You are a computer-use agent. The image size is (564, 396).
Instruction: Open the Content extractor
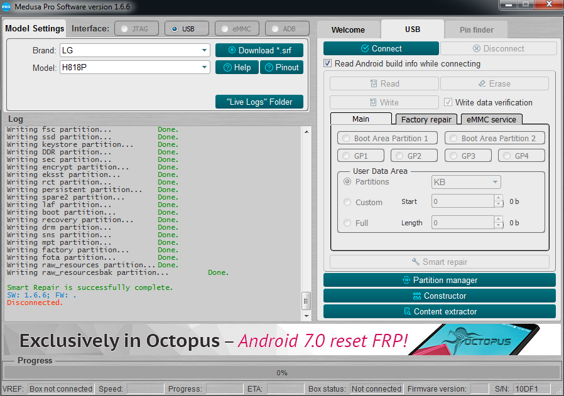pyautogui.click(x=440, y=311)
